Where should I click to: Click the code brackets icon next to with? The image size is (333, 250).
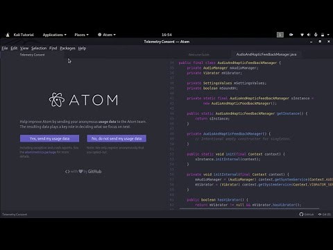tap(67, 172)
